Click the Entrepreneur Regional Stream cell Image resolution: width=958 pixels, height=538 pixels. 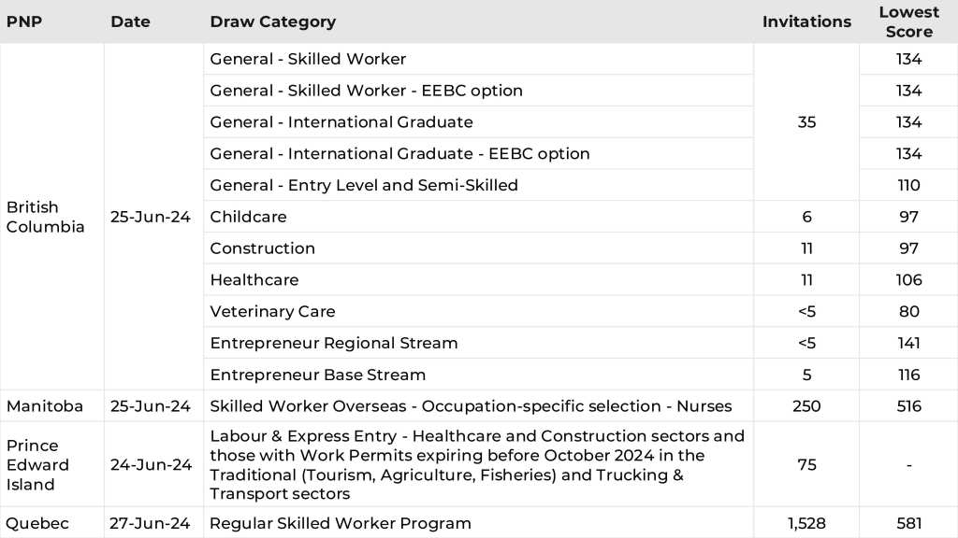(x=334, y=343)
